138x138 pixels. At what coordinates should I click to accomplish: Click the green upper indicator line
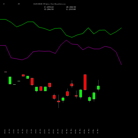61,28
